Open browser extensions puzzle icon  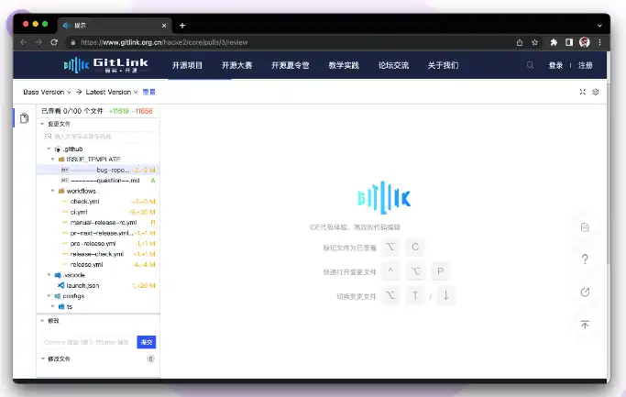554,42
